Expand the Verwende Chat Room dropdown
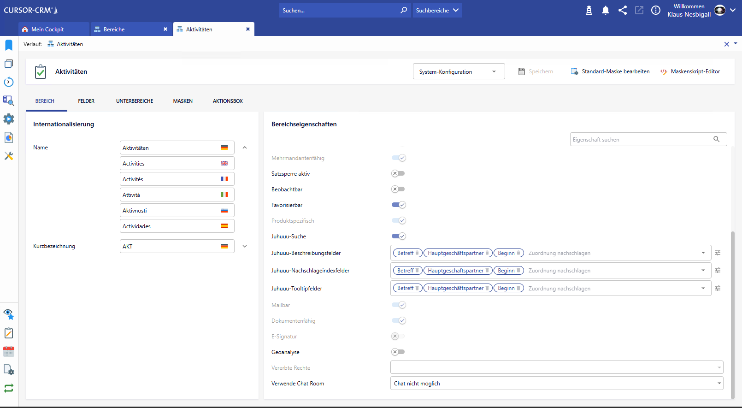The width and height of the screenshot is (742, 408). pos(556,384)
